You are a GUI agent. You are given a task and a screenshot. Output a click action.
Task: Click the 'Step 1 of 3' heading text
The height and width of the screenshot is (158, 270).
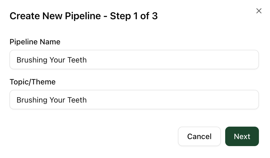coord(134,16)
